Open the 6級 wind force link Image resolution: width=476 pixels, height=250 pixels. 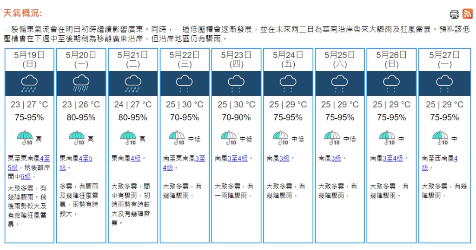26,177
